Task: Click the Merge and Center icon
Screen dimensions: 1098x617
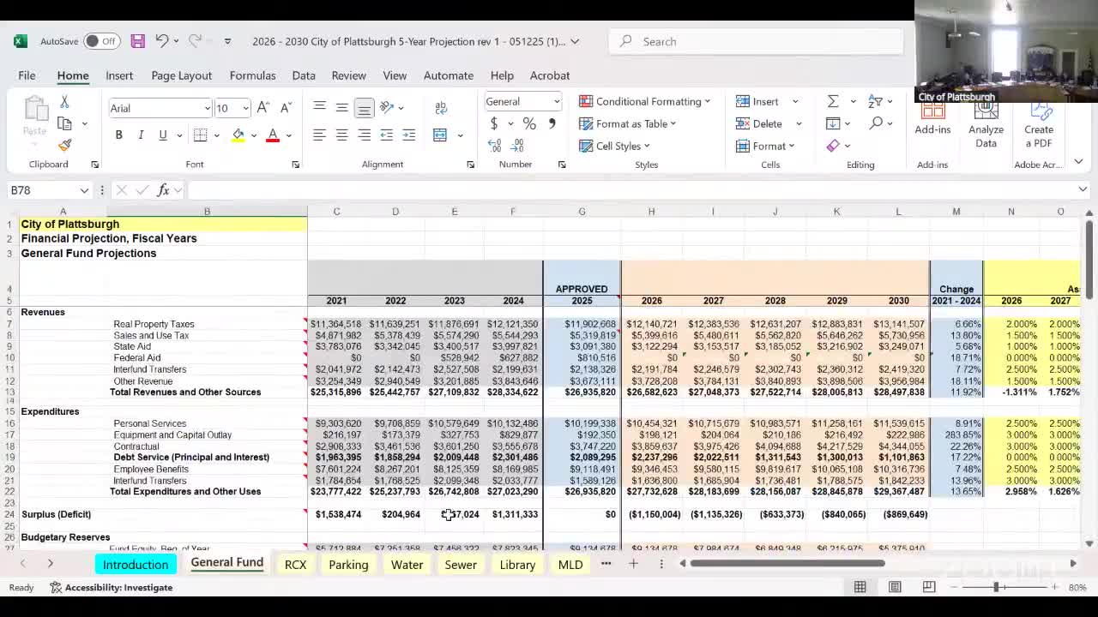Action: 440,135
